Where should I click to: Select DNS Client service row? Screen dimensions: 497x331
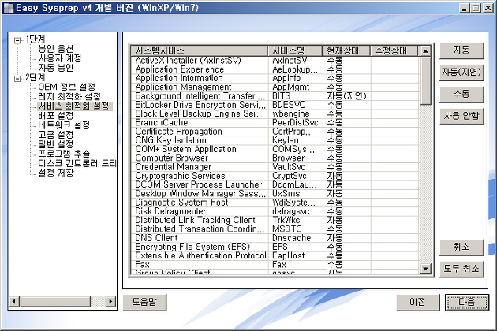coord(275,238)
